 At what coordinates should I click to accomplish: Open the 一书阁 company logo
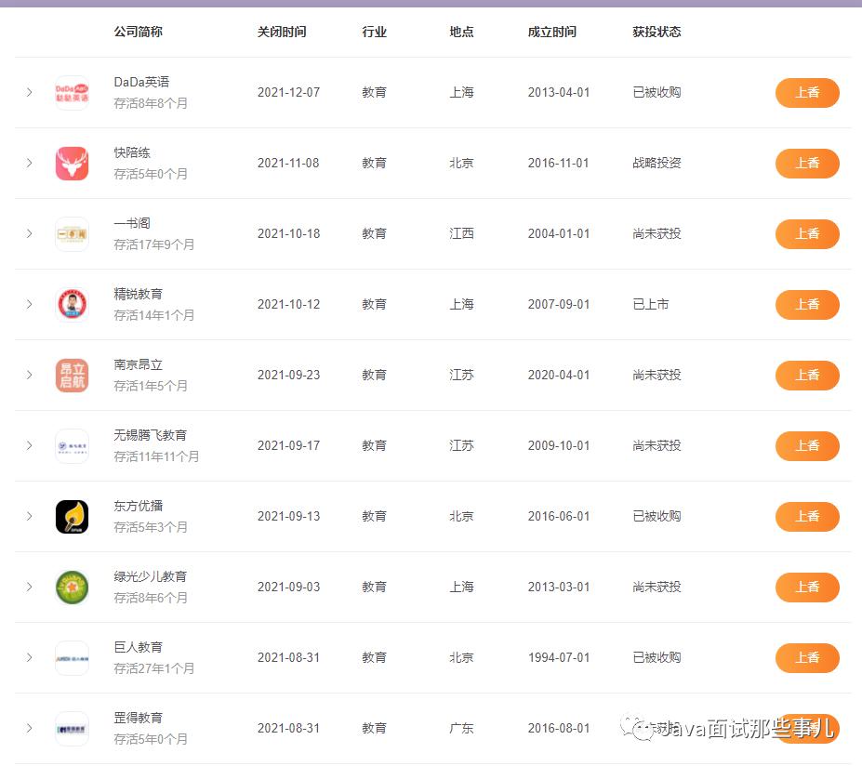point(72,234)
